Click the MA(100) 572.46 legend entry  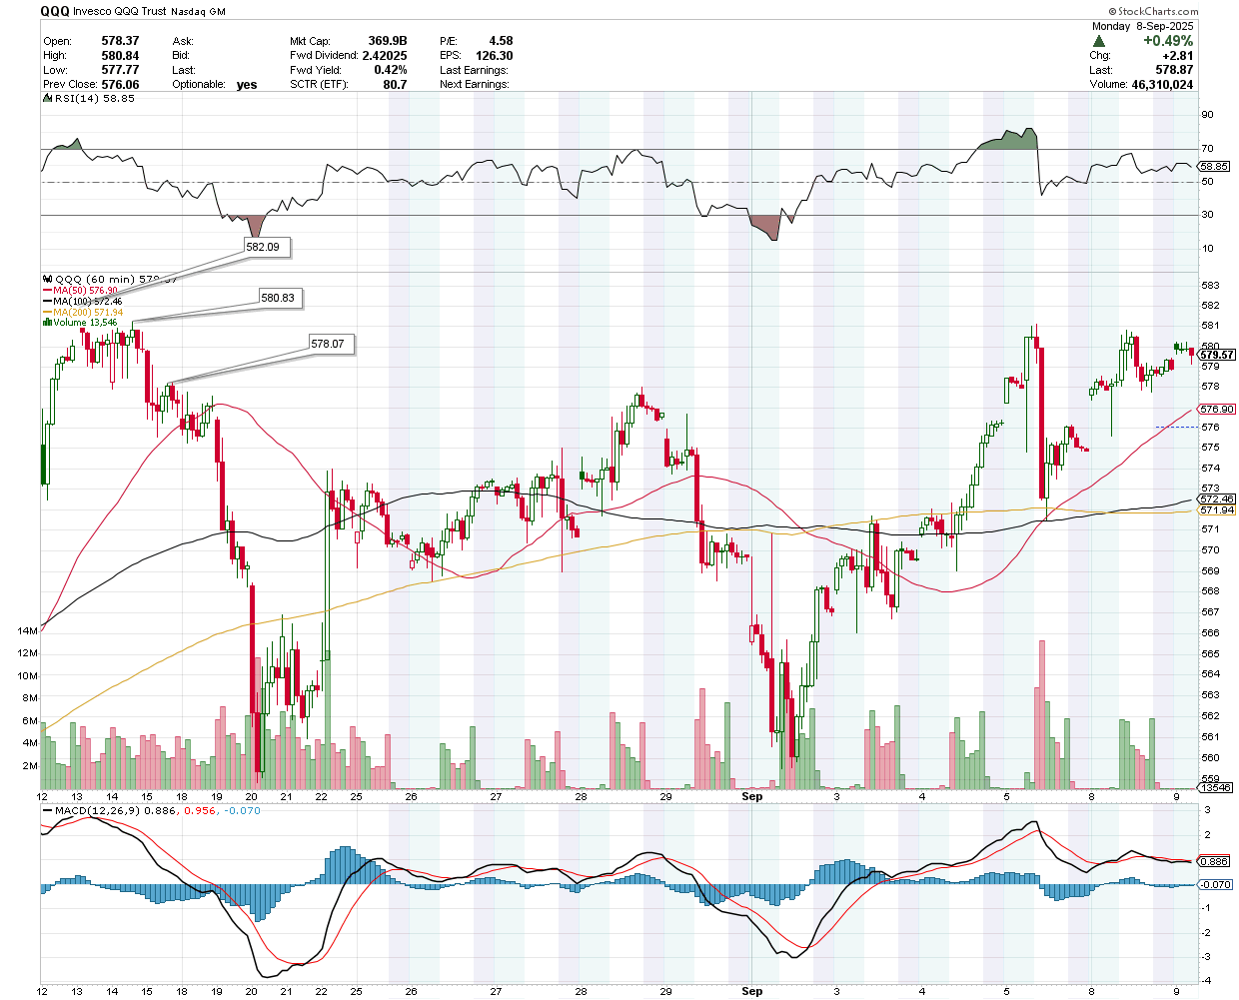pyautogui.click(x=85, y=302)
